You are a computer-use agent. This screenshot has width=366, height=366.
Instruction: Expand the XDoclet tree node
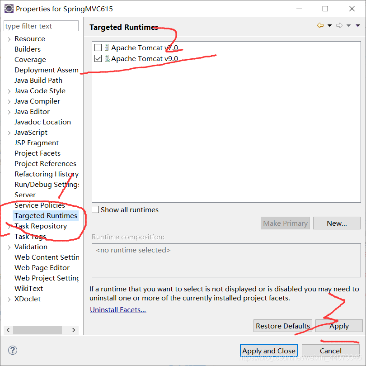point(9,299)
